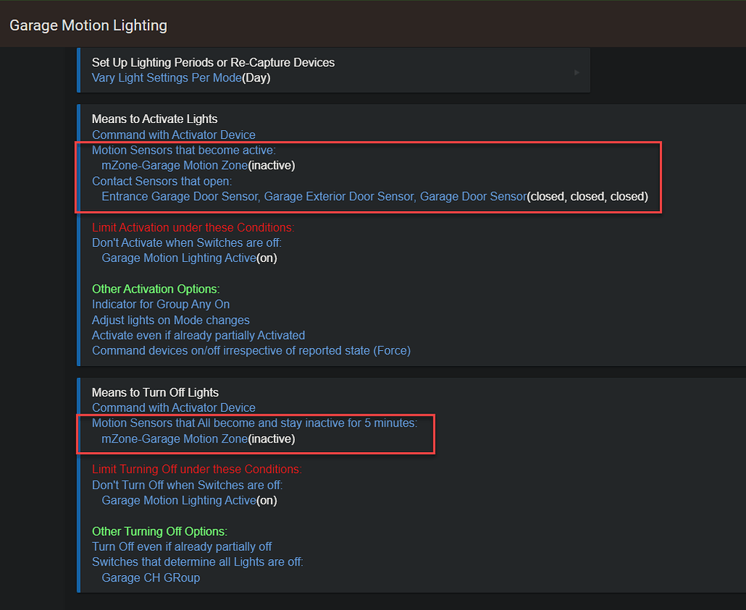This screenshot has height=610, width=746.
Task: Open Switches that determine all Lights are off
Action: [197, 562]
